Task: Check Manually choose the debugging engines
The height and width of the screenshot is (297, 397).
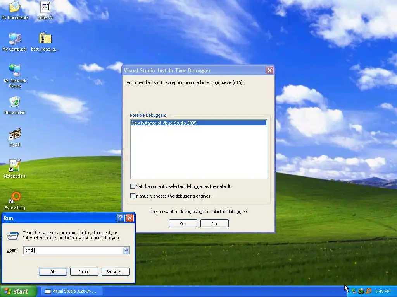Action: point(133,196)
